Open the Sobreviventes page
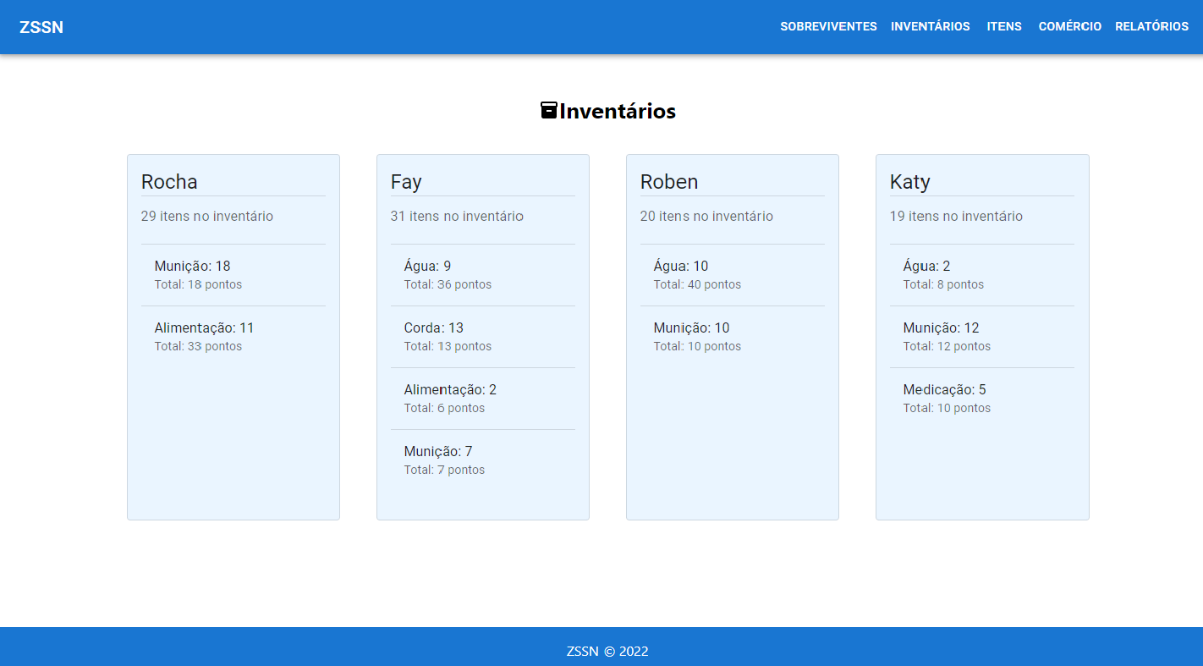The width and height of the screenshot is (1203, 666). pos(828,26)
